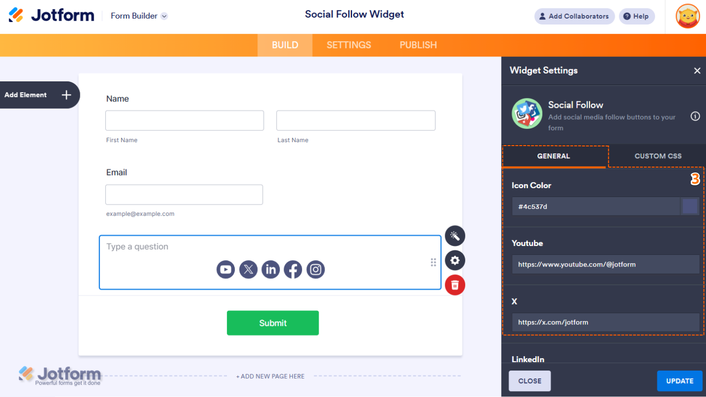Select the GENERAL tab in Widget Settings

click(554, 156)
